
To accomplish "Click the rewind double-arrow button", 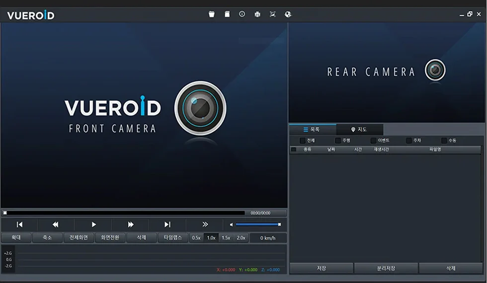I will (x=56, y=224).
